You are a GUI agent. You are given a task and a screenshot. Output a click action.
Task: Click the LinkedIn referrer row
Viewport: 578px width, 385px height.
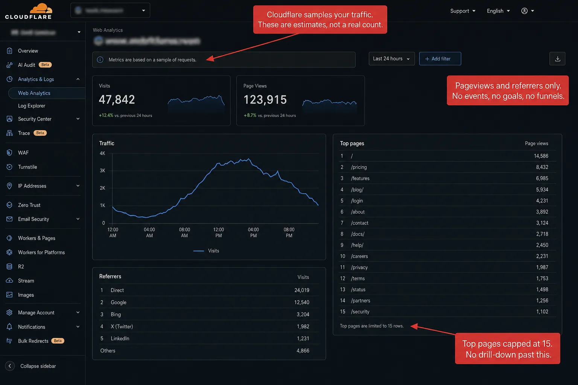tap(209, 338)
